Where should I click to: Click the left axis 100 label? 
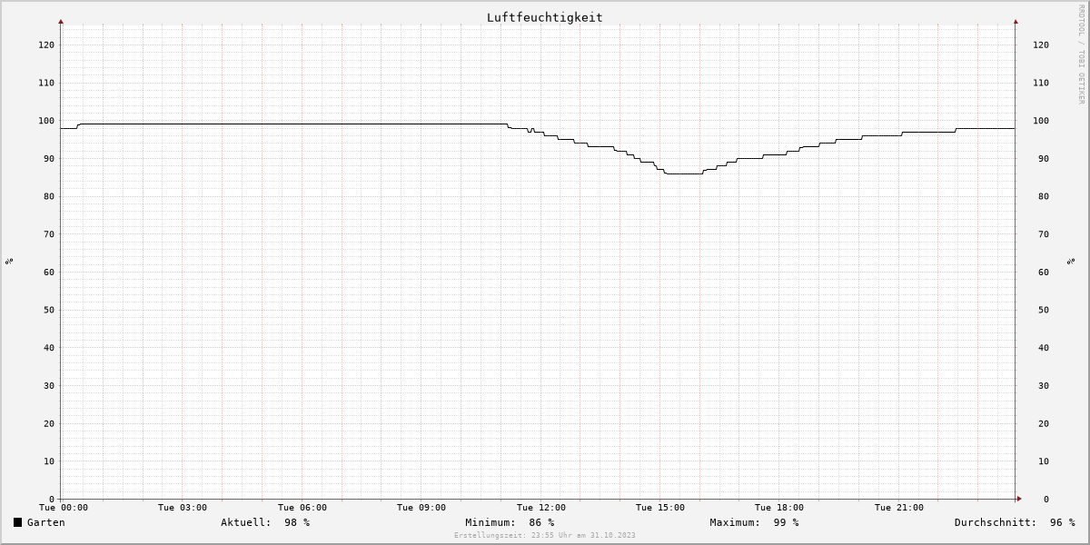(x=46, y=121)
